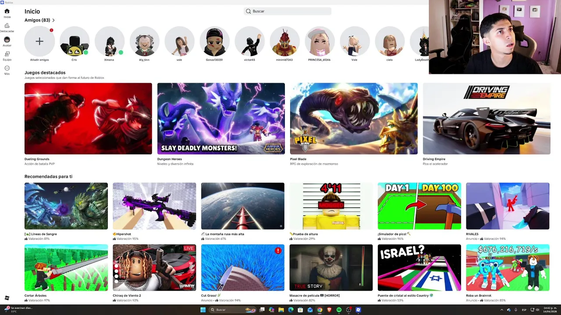Screen dimensions: 561x315
Task: Open File Explorer from the taskbar
Action: point(281,310)
